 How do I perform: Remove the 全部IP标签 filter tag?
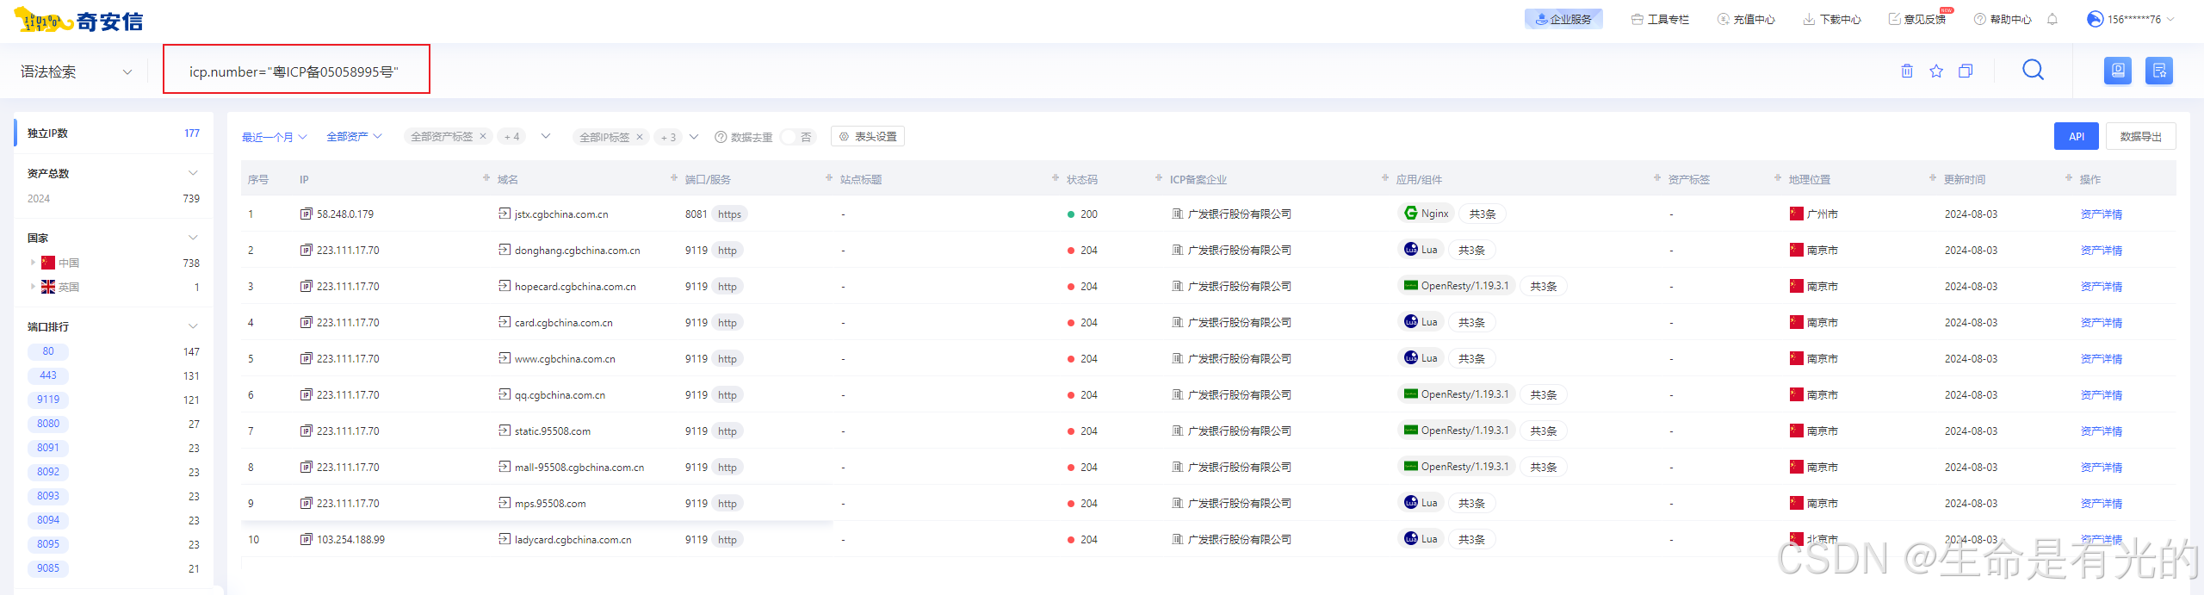640,137
